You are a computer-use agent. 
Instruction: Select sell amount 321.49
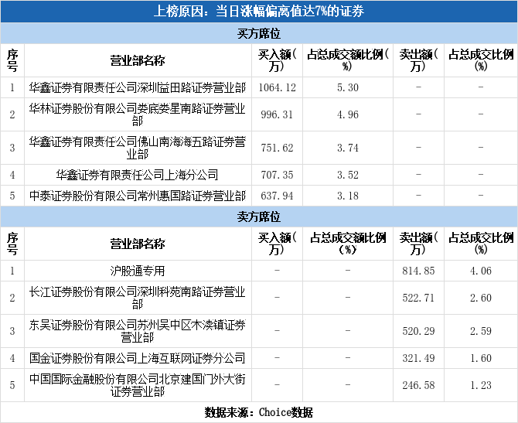pyautogui.click(x=418, y=358)
